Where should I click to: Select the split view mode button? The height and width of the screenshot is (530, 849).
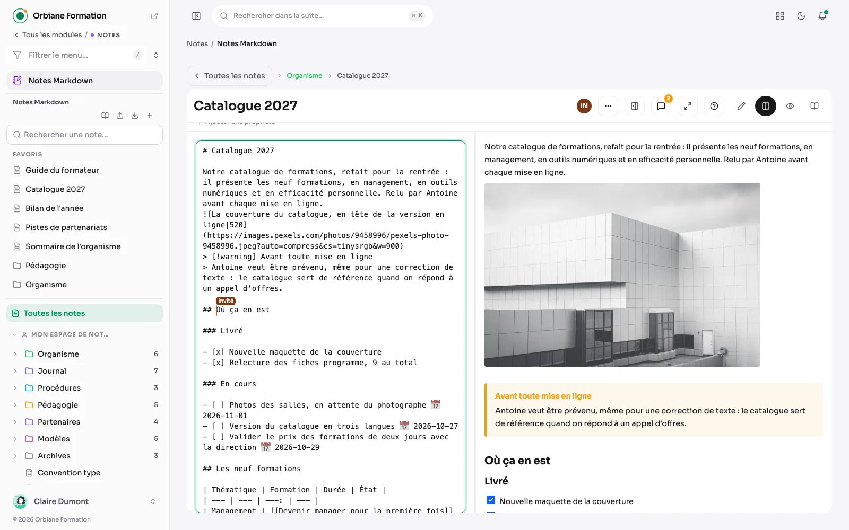coord(766,106)
